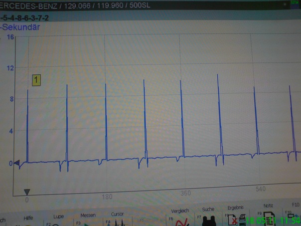Click the F10 function button
The width and height of the screenshot is (301, 226).
[293, 213]
